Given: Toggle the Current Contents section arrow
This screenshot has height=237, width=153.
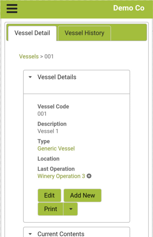Looking at the screenshot, I should click(x=30, y=234).
